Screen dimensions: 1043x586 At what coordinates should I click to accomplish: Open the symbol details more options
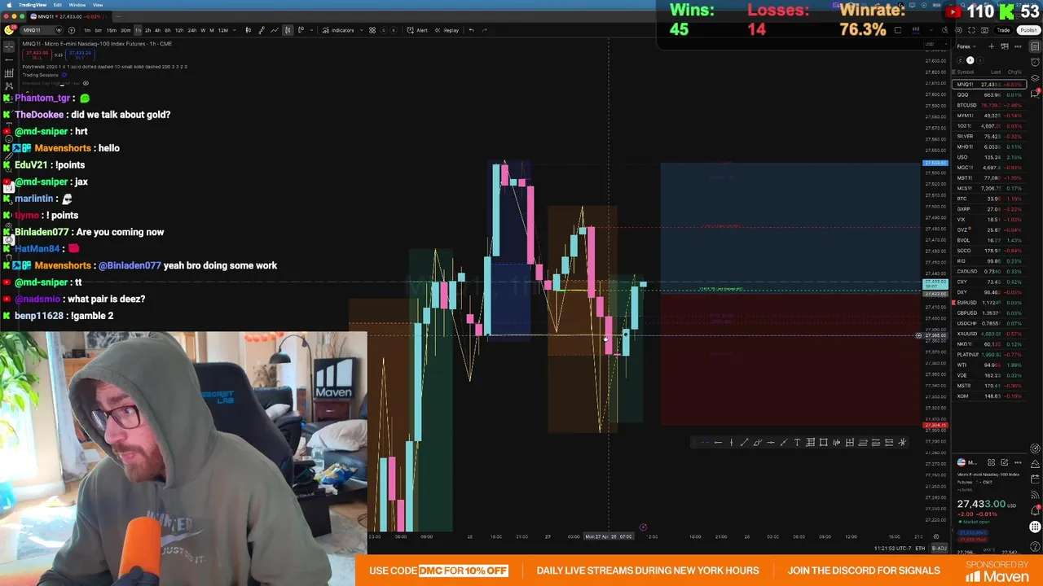point(1018,462)
